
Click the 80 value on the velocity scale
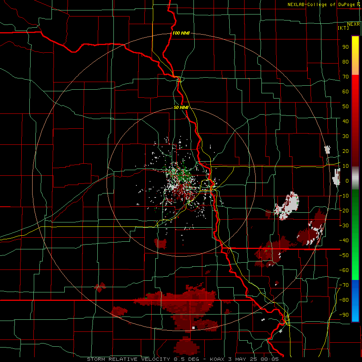(x=346, y=62)
